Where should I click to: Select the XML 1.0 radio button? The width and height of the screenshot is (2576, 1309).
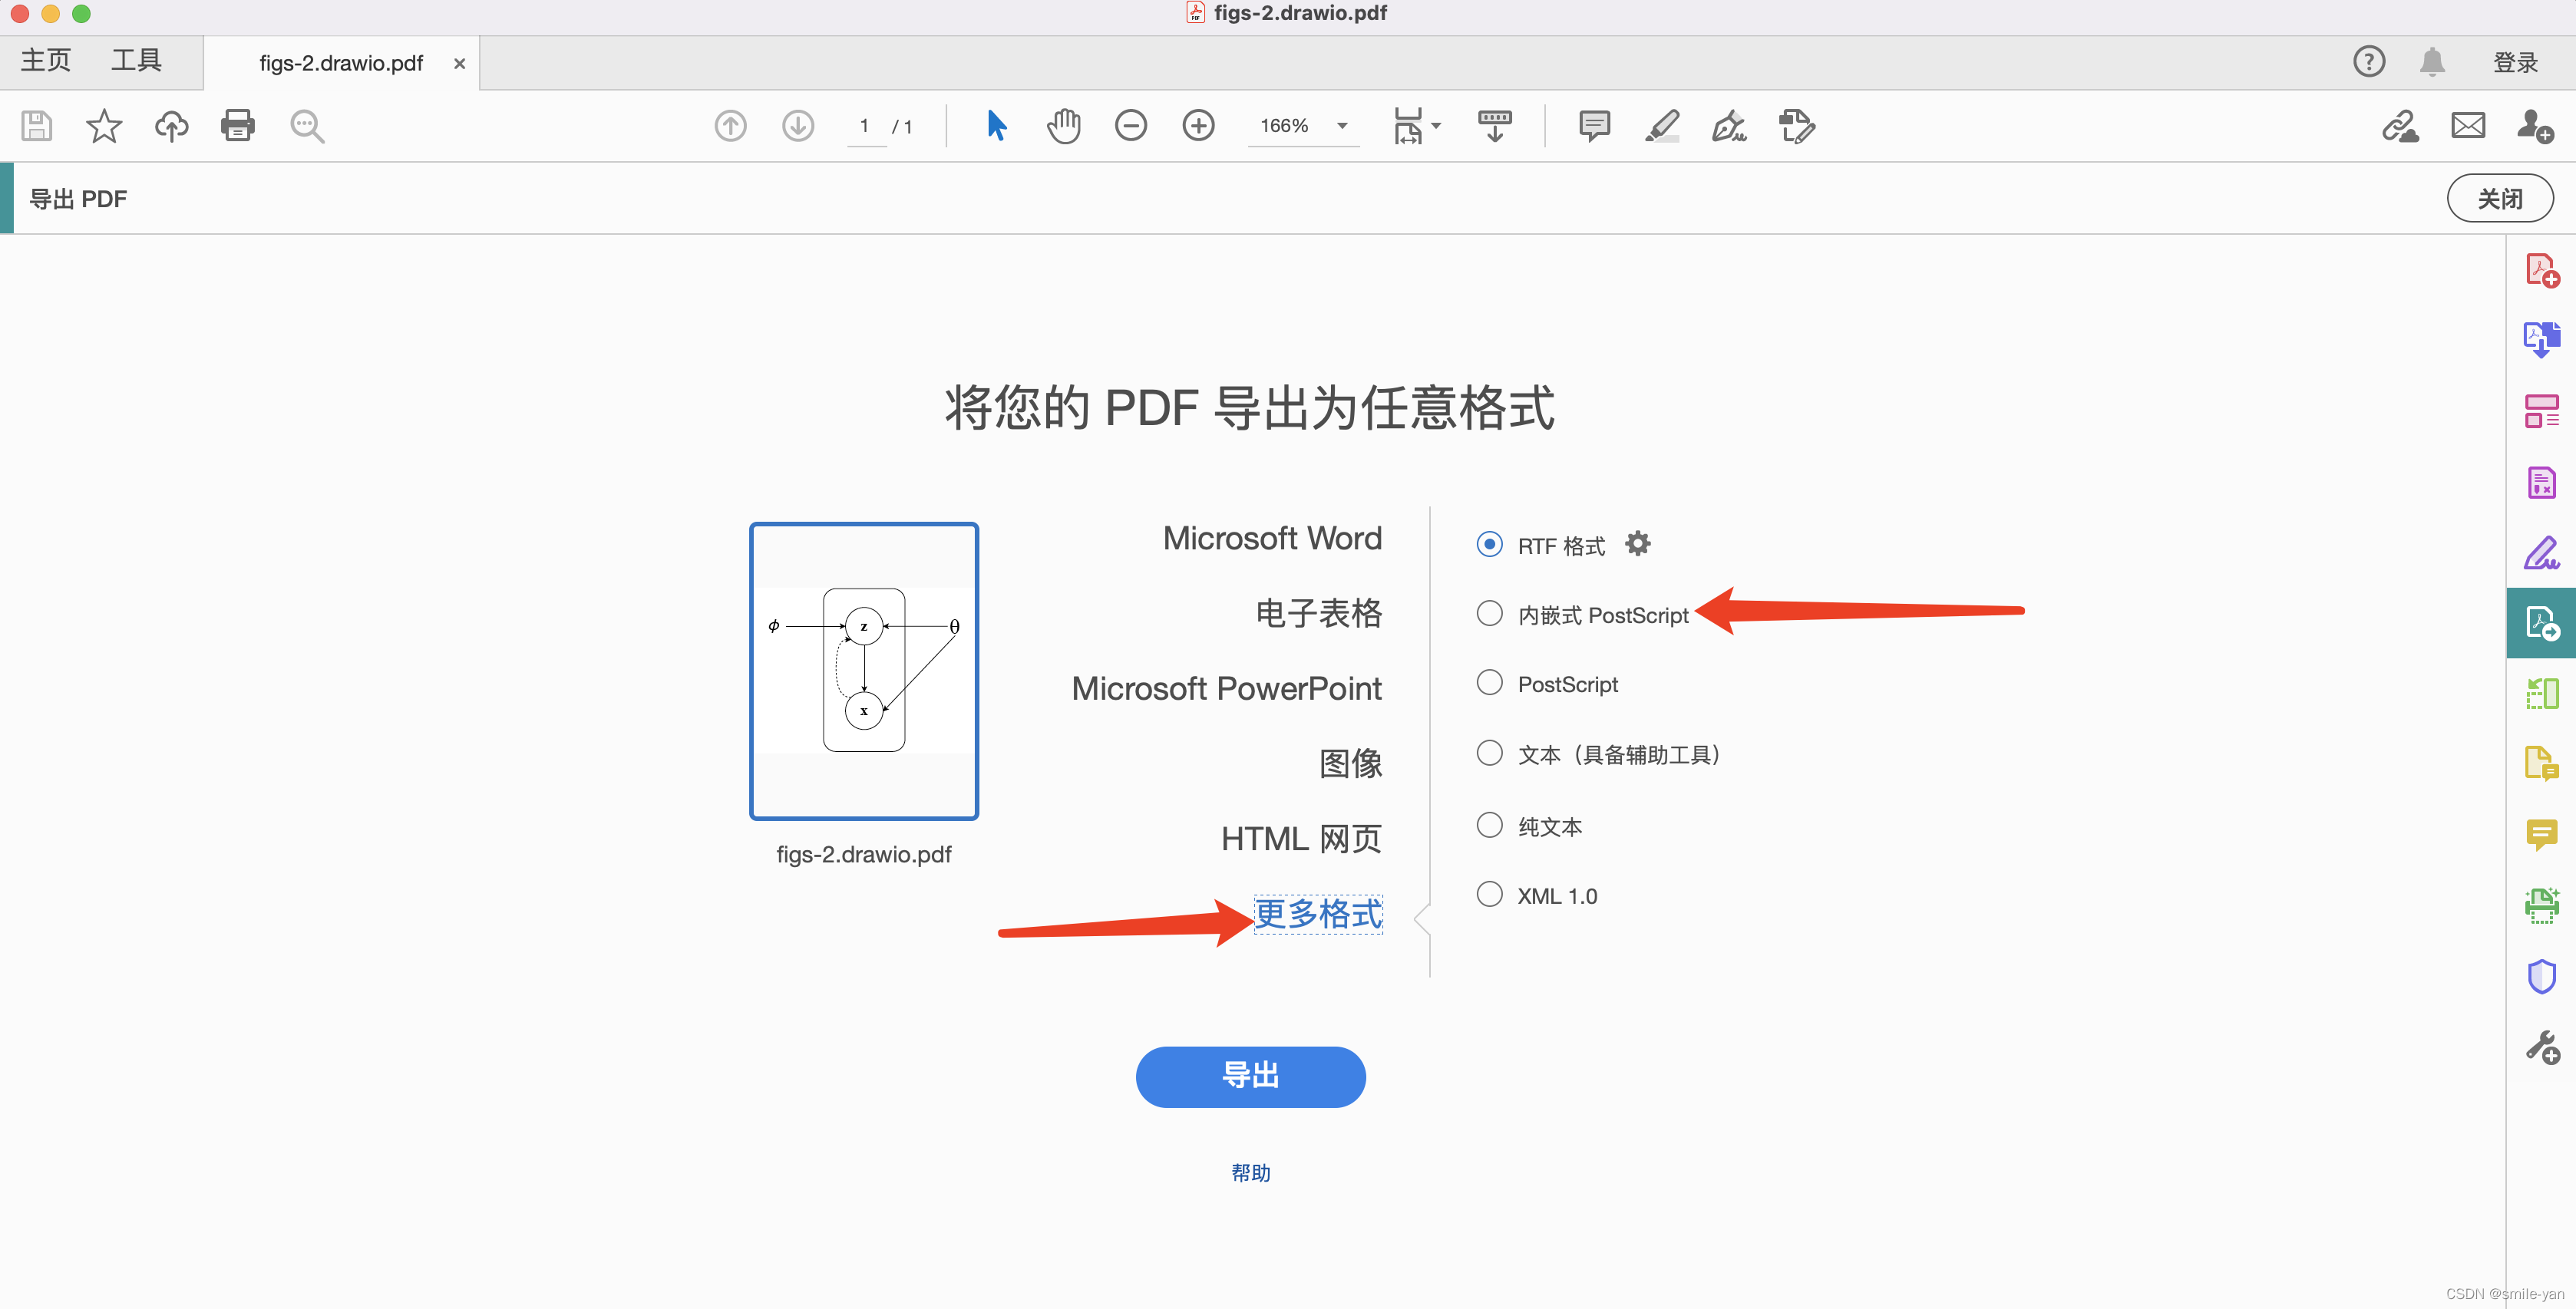[1489, 894]
